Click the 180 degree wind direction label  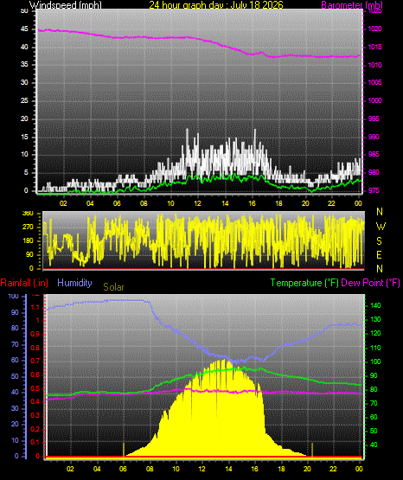pos(28,241)
